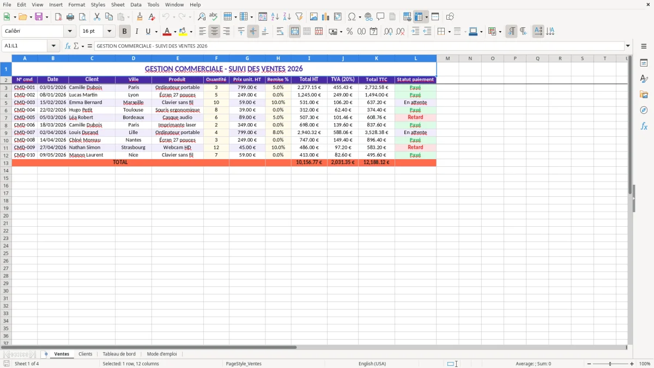Click the Clone Formatting paintbrush icon
This screenshot has width=654, height=368.
(140, 17)
